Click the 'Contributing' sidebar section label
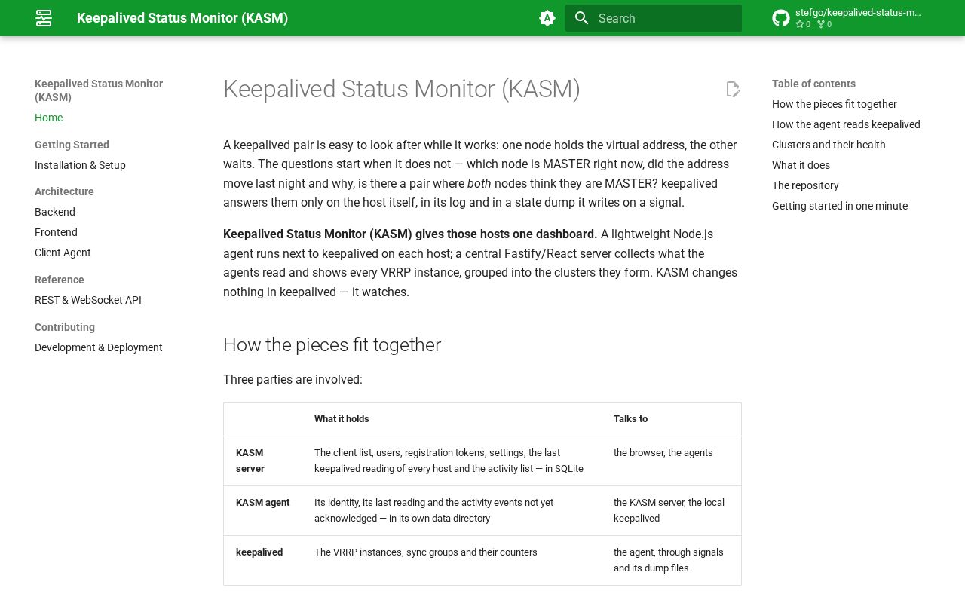965x603 pixels. [65, 327]
